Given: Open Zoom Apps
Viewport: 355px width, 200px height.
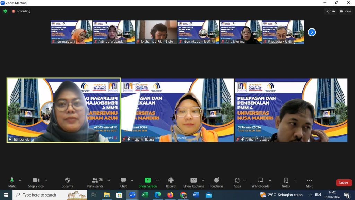Looking at the screenshot, I should pyautogui.click(x=237, y=183).
